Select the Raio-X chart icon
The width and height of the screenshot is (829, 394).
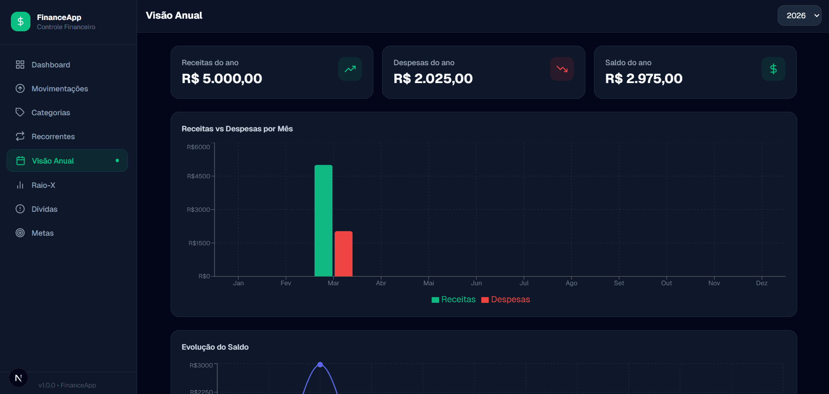pos(20,185)
